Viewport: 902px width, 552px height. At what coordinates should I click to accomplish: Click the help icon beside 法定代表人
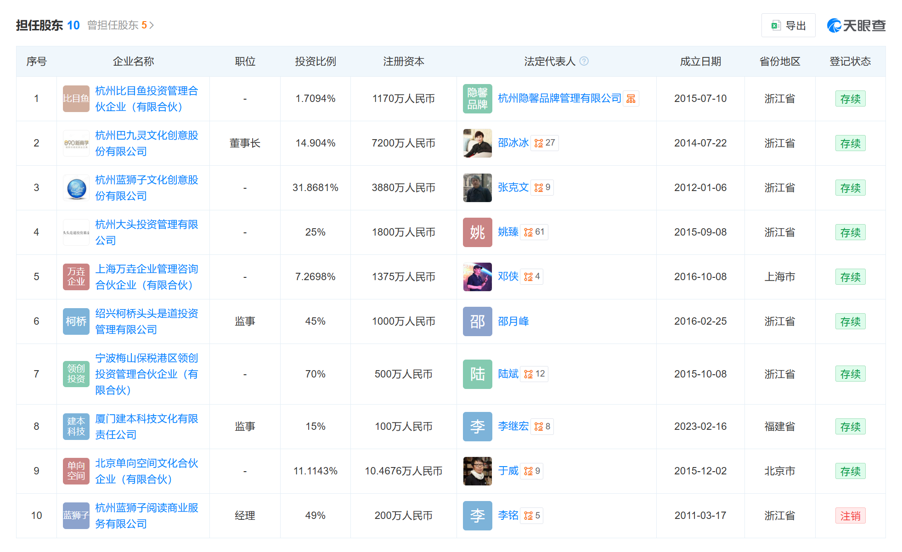tap(584, 61)
